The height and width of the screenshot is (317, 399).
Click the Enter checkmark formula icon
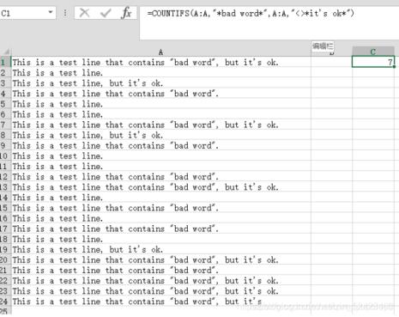click(x=106, y=13)
